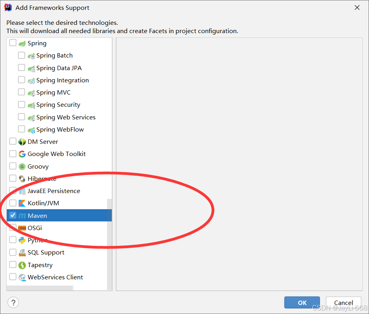Click the Spring MVC icon

pyautogui.click(x=31, y=93)
